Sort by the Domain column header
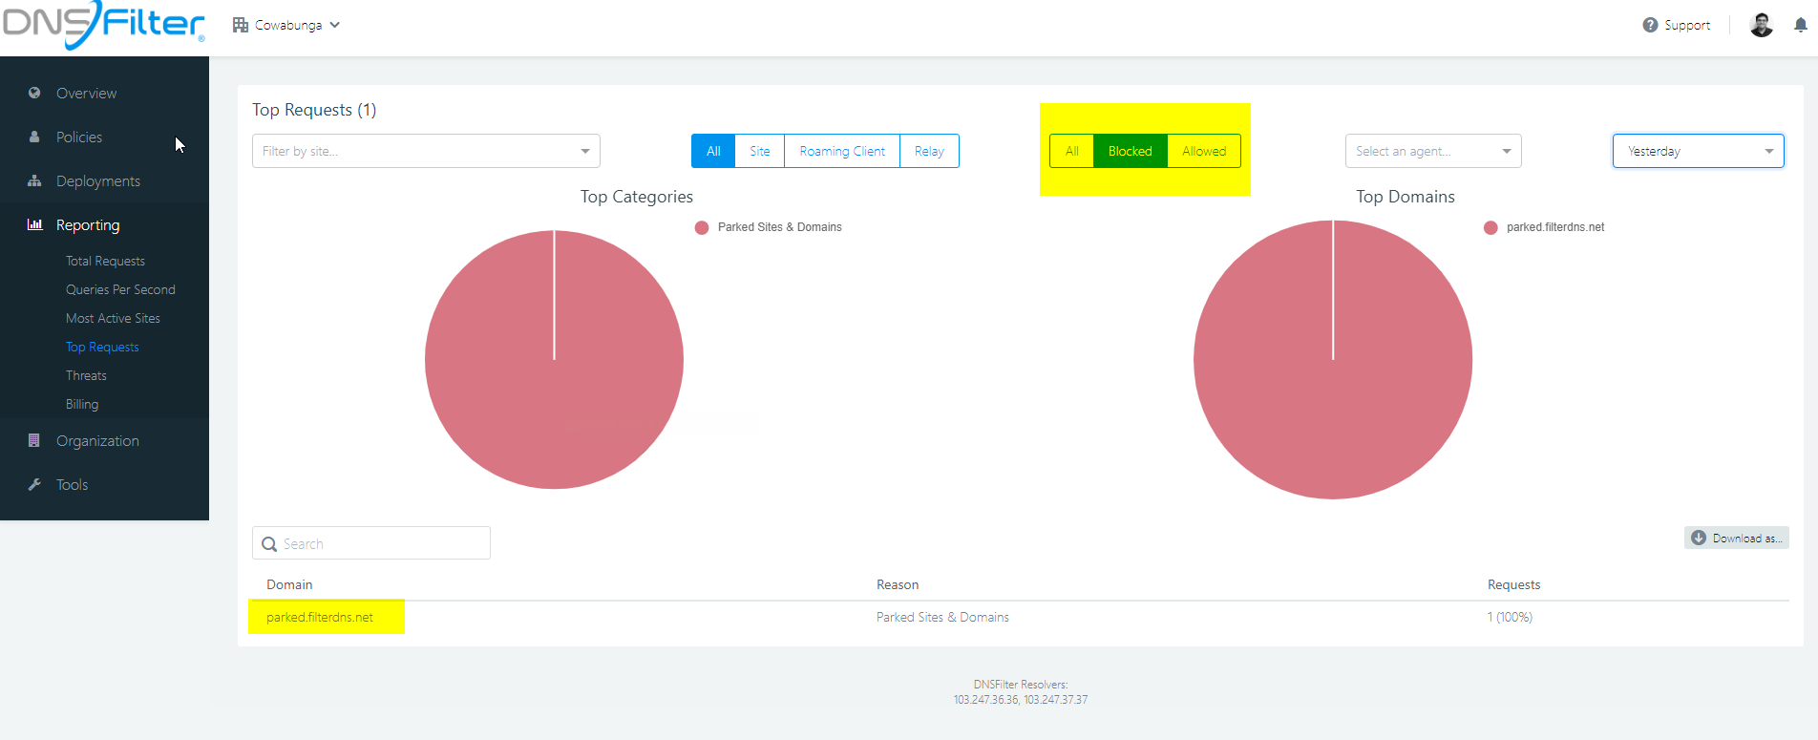Viewport: 1818px width, 740px height. (x=289, y=584)
